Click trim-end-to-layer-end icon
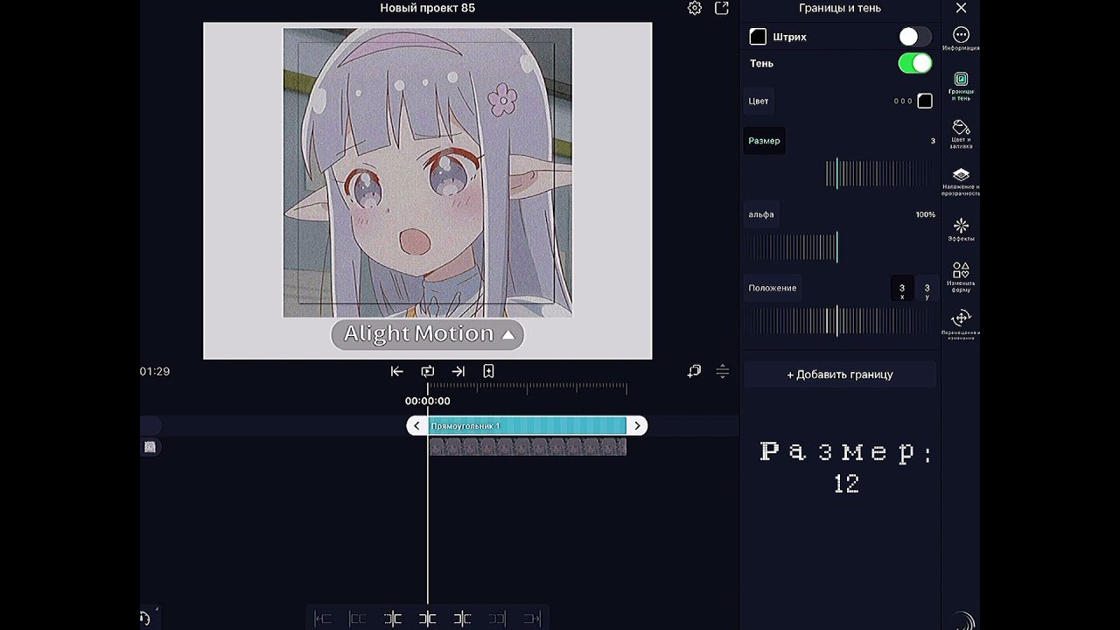The image size is (1120, 630). click(532, 619)
